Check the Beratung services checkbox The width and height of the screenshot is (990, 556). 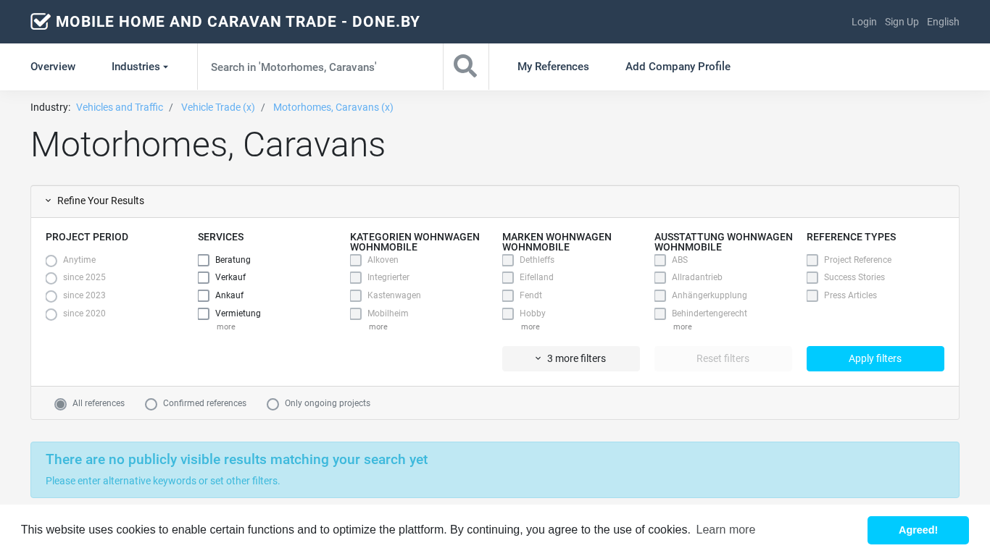click(x=204, y=261)
